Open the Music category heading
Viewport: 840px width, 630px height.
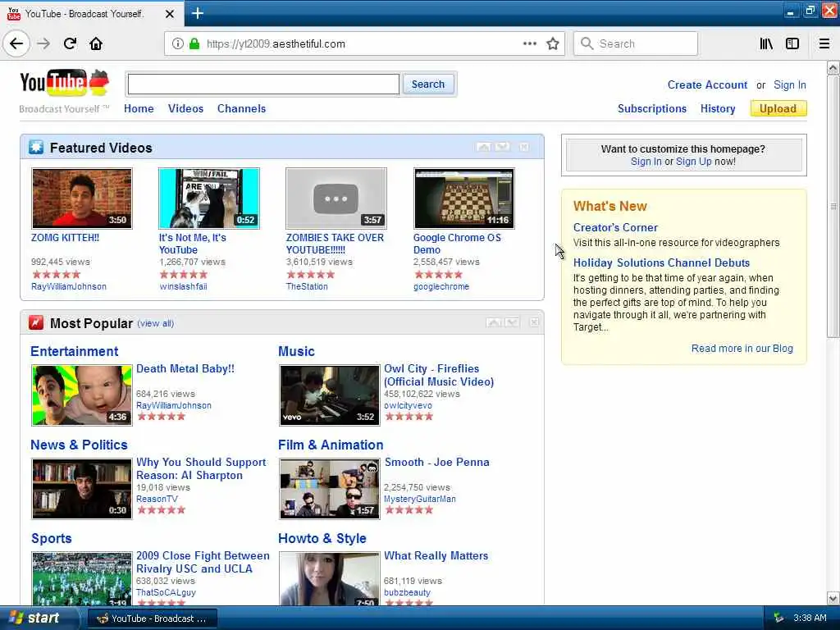click(296, 351)
